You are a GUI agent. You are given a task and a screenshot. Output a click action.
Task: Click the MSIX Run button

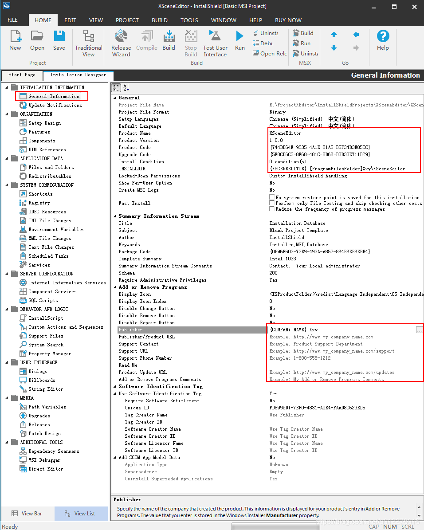click(x=302, y=43)
